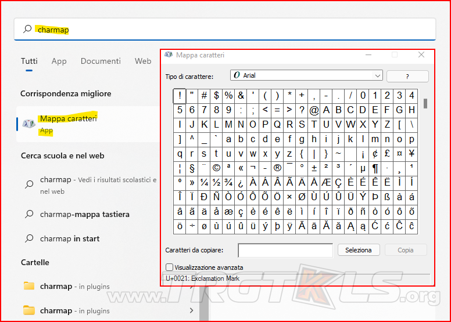This screenshot has width=451, height=322.
Task: Open the charmap-mappa tastiera web suggestion
Action: [x=84, y=214]
